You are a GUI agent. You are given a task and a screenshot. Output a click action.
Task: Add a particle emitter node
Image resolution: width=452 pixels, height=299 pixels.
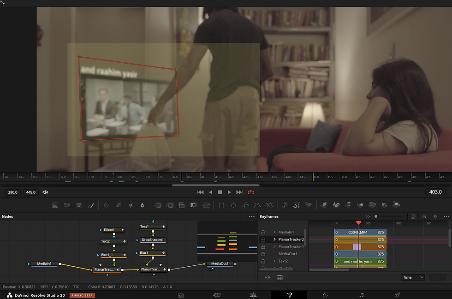[285, 205]
